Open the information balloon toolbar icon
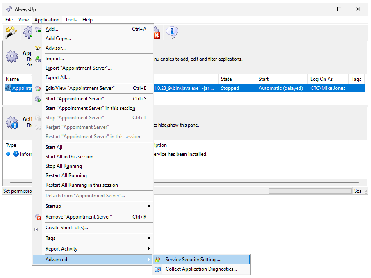Screen dimensions: 371x278 coord(172,32)
